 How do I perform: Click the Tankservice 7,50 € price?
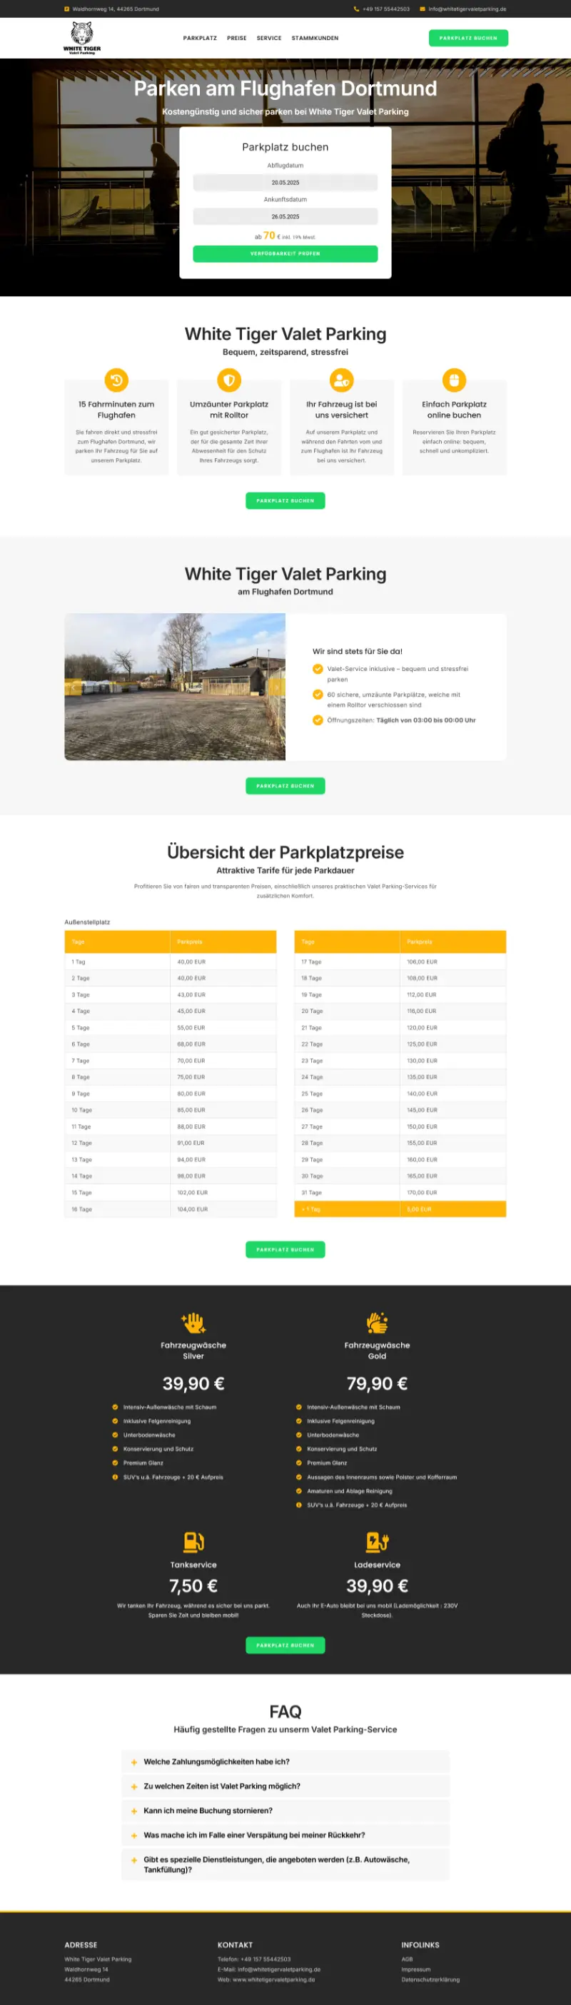pos(193,1585)
